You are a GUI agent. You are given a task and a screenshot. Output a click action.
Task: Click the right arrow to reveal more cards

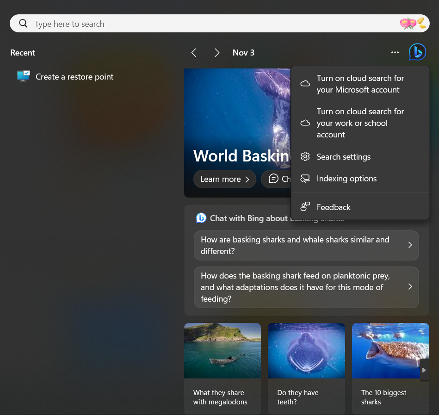[424, 369]
